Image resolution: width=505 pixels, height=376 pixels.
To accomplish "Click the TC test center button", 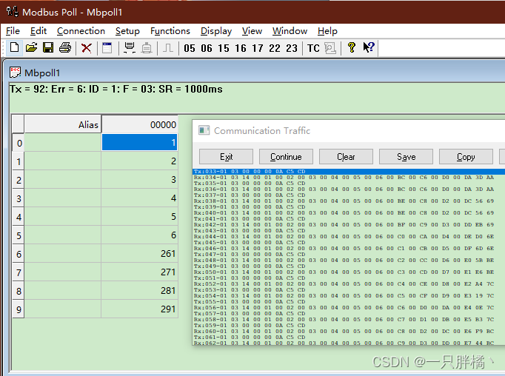I will 313,48.
